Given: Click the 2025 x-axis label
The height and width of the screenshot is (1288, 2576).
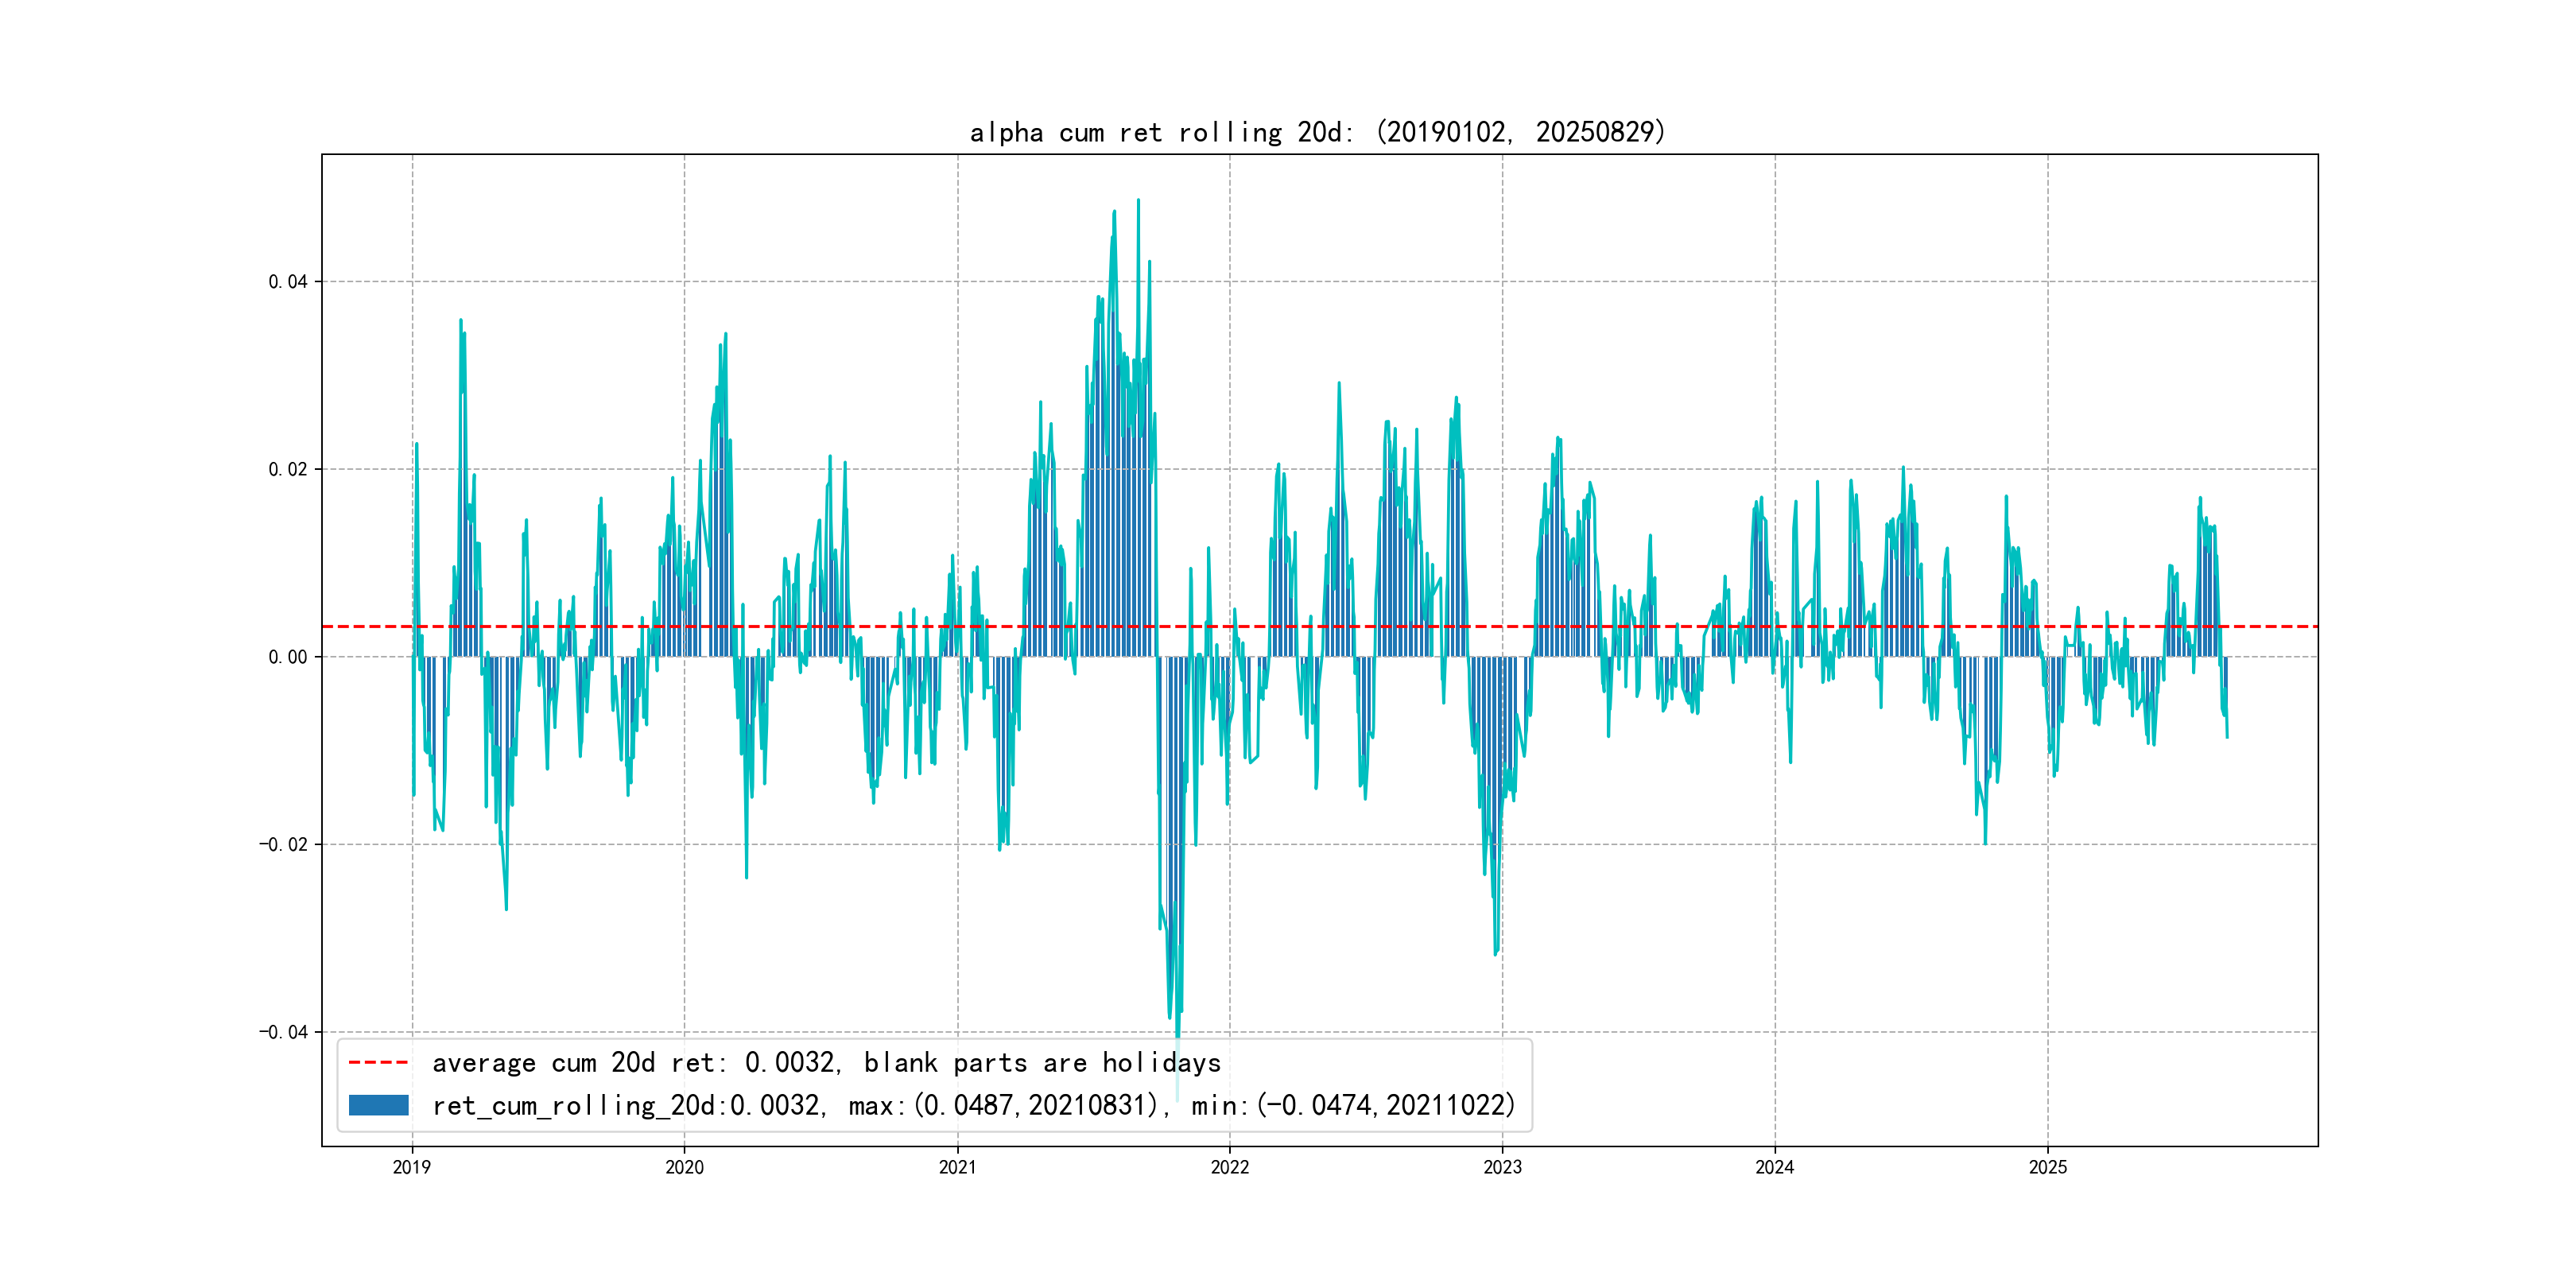Looking at the screenshot, I should point(2047,1167).
